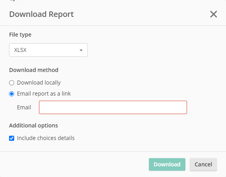Click empty footer area left of Download button
Image resolution: width=226 pixels, height=177 pixels.
[74, 164]
